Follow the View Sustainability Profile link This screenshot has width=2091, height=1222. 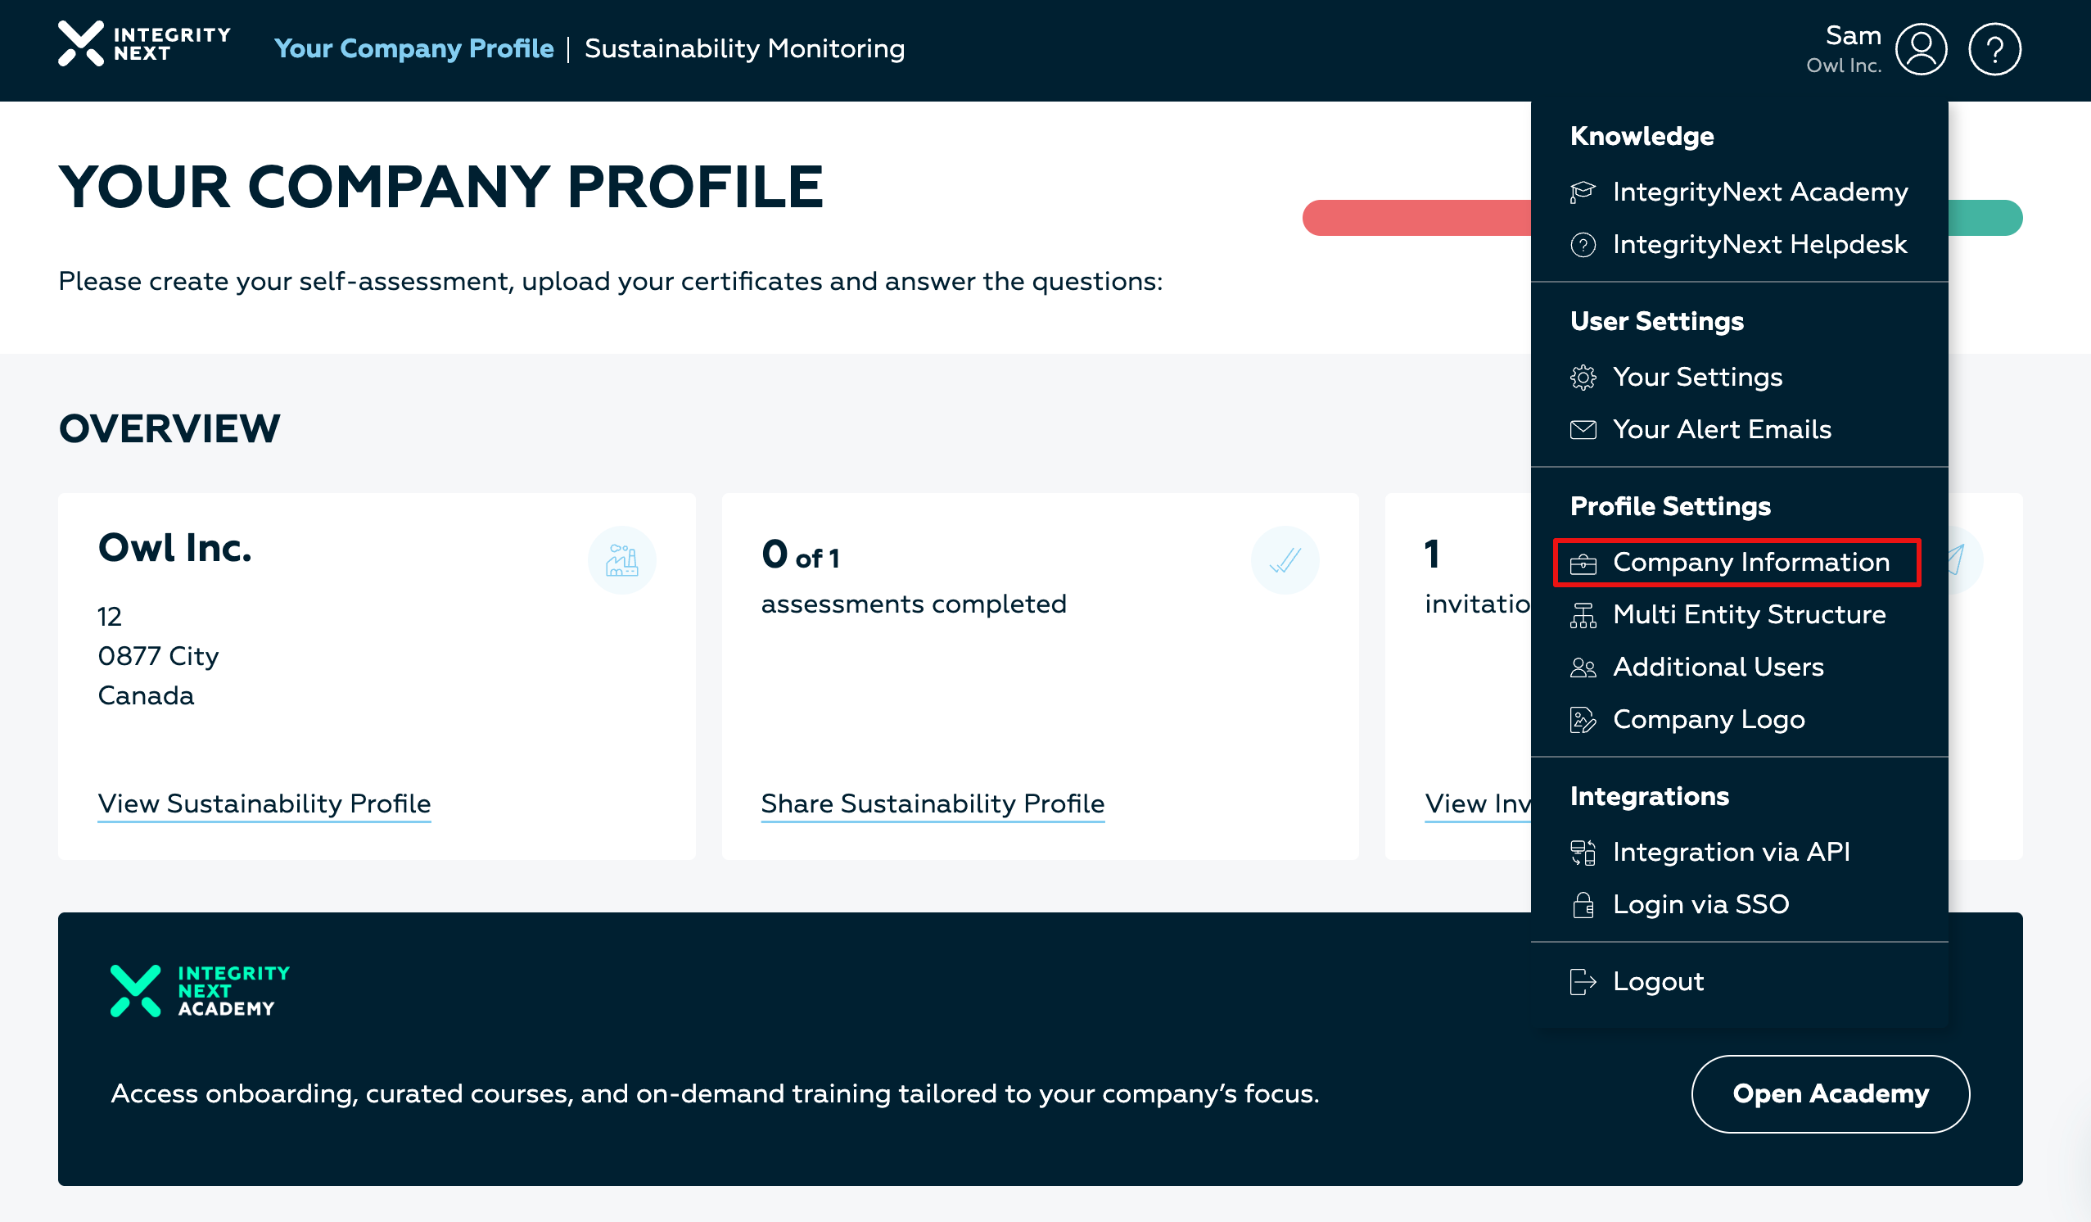[264, 803]
